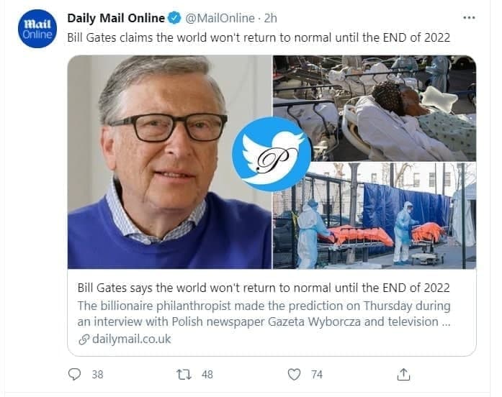
Task: Open the tweet's three-dot more menu
Action: click(x=469, y=17)
